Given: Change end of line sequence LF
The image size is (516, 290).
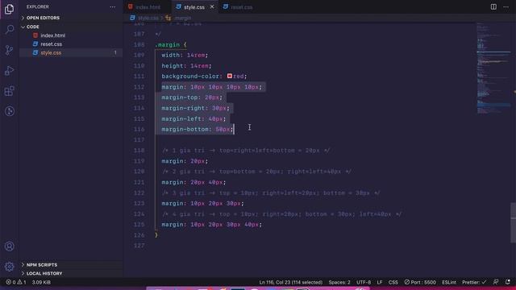Looking at the screenshot, I should 380,282.
